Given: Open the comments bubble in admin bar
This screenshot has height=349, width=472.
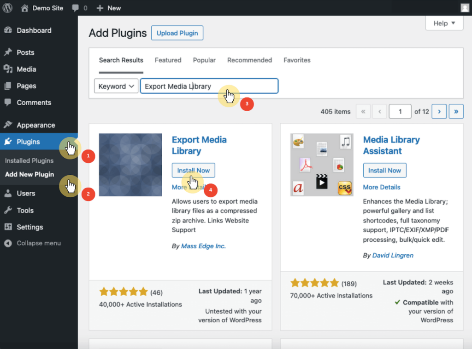Looking at the screenshot, I should point(76,8).
